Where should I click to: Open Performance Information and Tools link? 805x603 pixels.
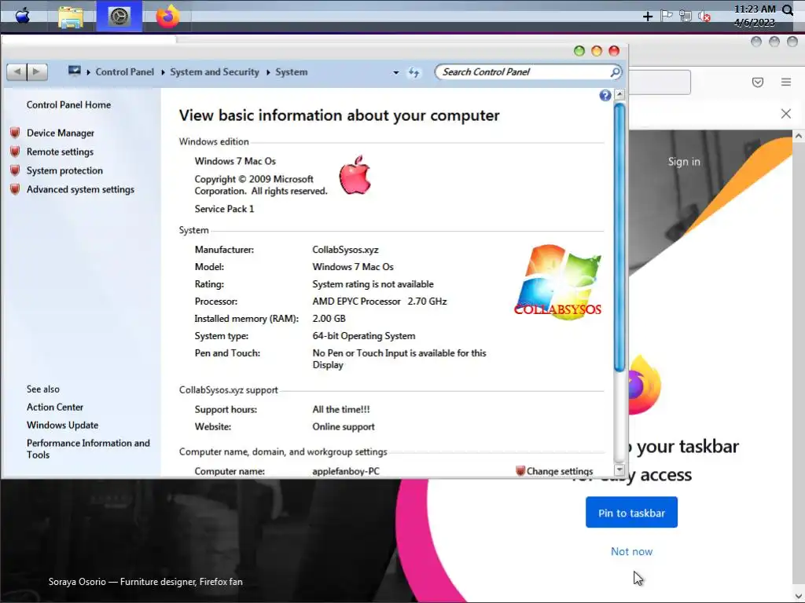[88, 448]
